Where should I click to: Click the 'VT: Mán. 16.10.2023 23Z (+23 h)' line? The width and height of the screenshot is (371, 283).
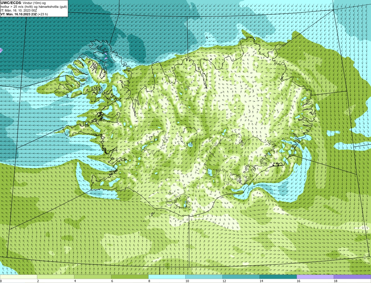(x=24, y=14)
